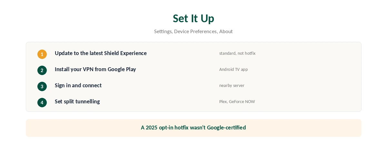This screenshot has width=387, height=161.
Task: Click the 'Android TV app' note
Action: (233, 69)
